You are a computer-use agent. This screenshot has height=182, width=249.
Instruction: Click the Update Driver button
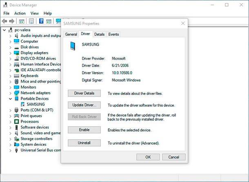pyautogui.click(x=84, y=105)
